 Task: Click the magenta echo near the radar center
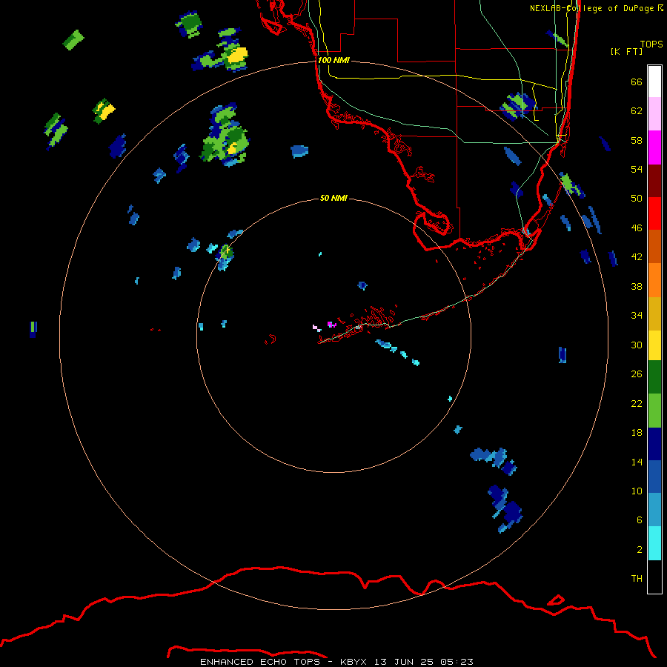pyautogui.click(x=331, y=325)
